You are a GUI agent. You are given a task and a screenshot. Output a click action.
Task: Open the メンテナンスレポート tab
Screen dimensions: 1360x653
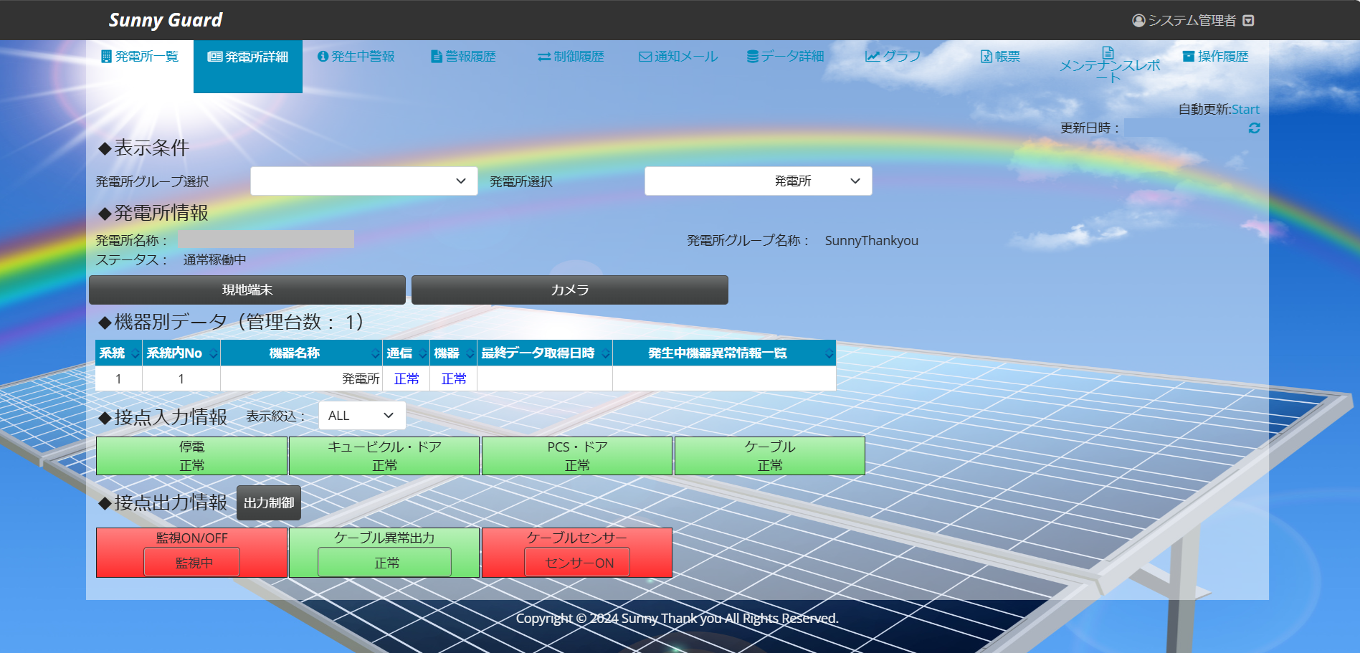click(1109, 65)
